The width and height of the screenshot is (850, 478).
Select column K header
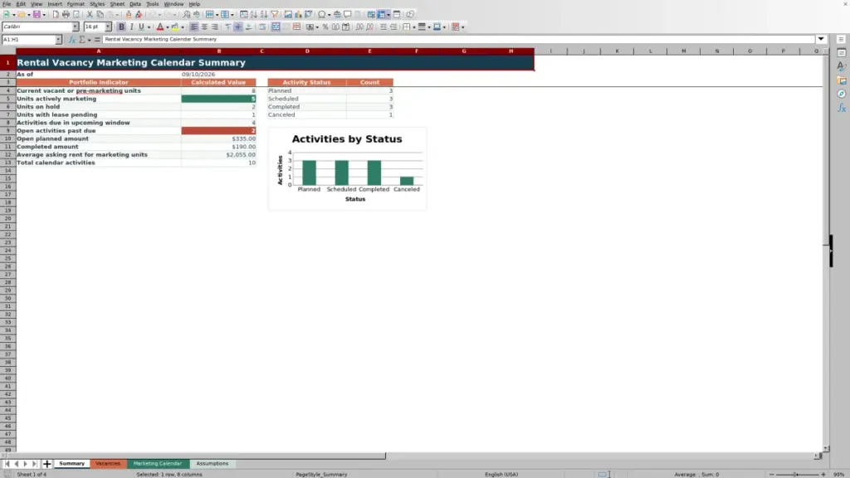(617, 51)
